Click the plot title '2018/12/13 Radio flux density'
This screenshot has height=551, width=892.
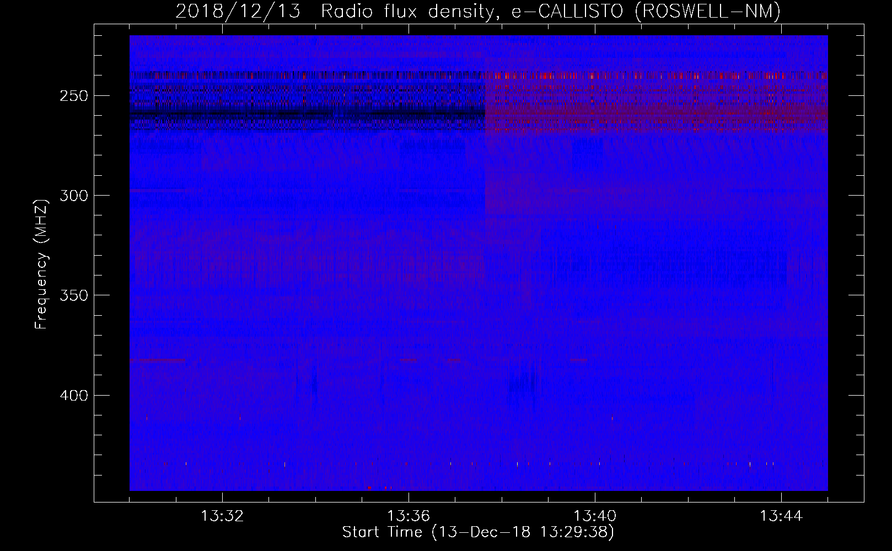click(x=478, y=11)
